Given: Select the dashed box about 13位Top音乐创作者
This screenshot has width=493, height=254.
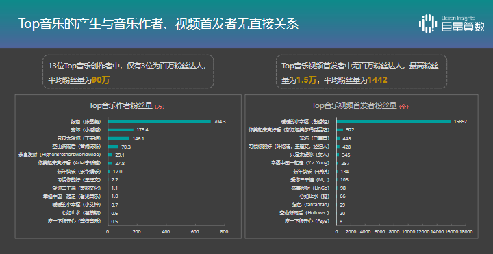Looking at the screenshot, I should click(x=128, y=72).
